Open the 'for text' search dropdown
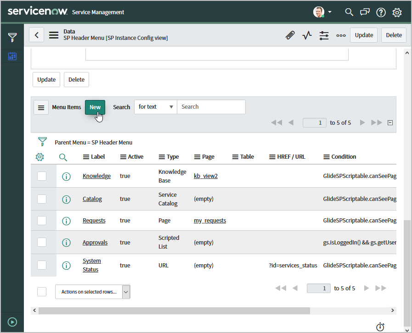This screenshot has width=412, height=333. click(x=156, y=107)
